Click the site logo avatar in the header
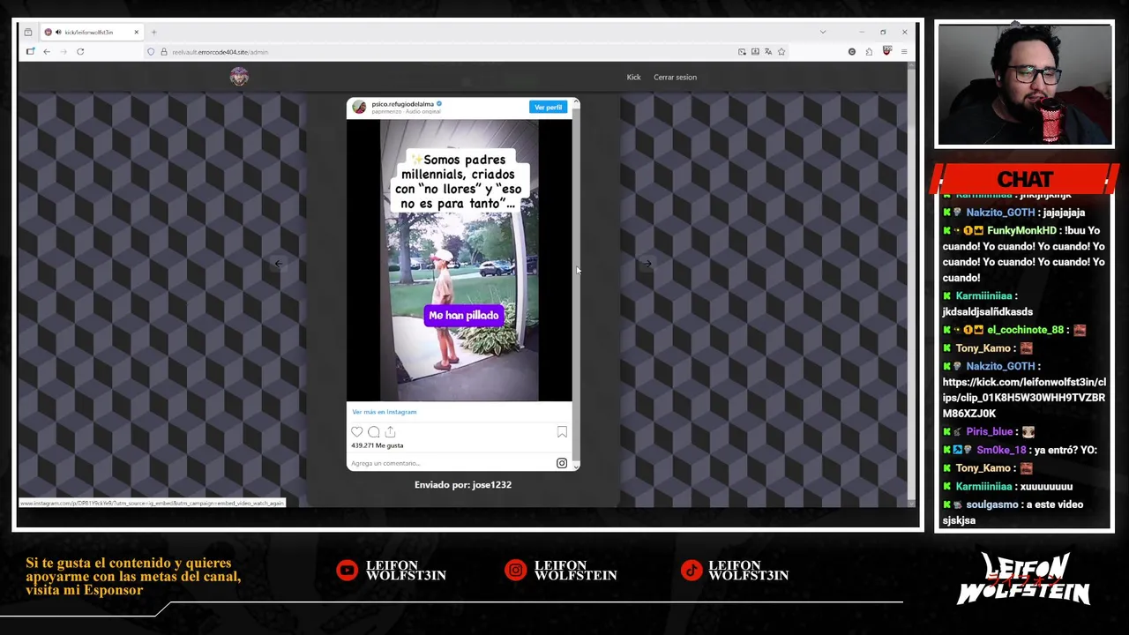This screenshot has height=635, width=1129. (x=239, y=77)
